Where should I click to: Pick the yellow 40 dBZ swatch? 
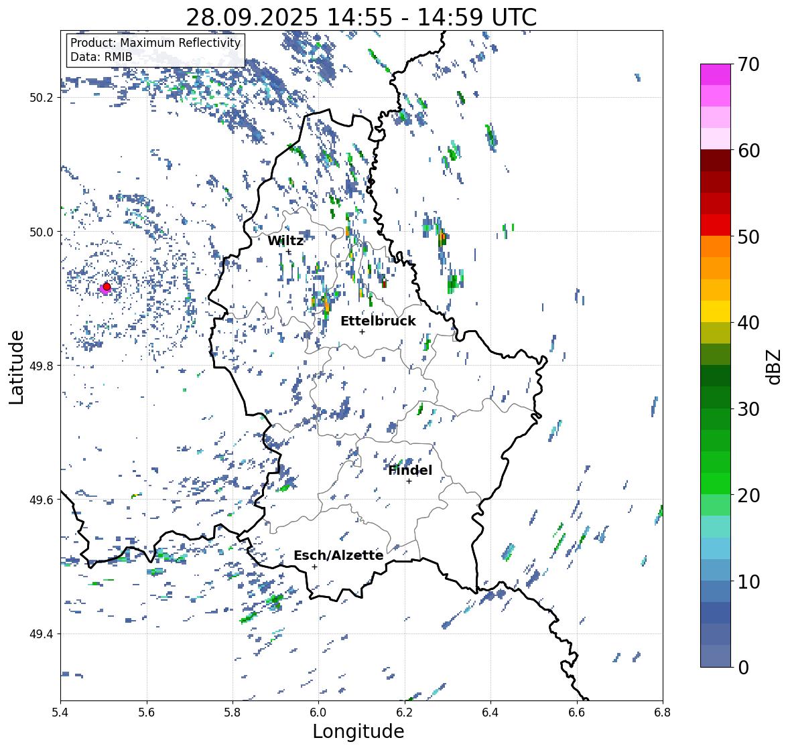click(716, 311)
